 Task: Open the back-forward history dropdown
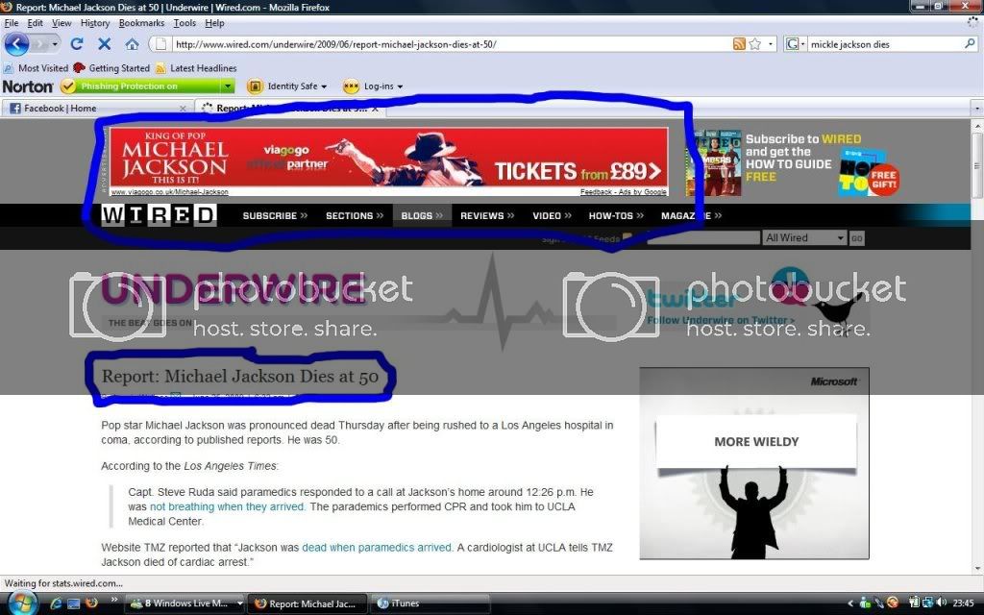point(55,44)
